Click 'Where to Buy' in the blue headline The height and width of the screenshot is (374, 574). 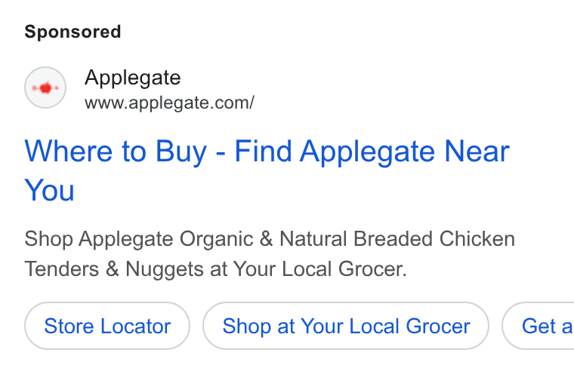pyautogui.click(x=116, y=152)
